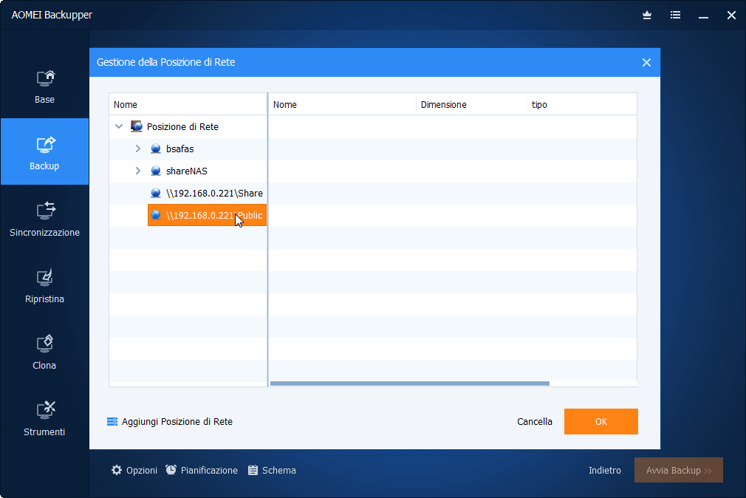Click Aggiungi Posizione di Rete link
This screenshot has height=498, width=746.
(177, 422)
